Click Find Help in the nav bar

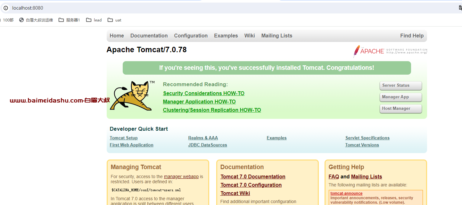(x=412, y=36)
